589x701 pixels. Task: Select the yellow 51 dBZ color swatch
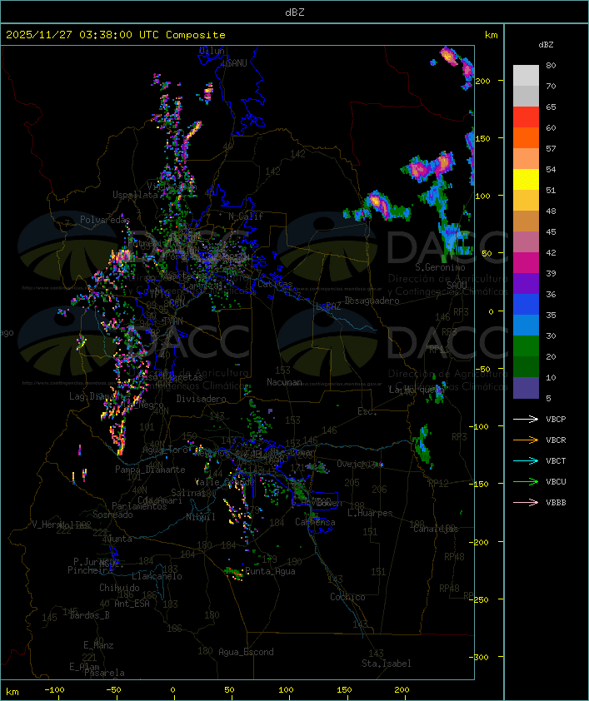click(526, 180)
